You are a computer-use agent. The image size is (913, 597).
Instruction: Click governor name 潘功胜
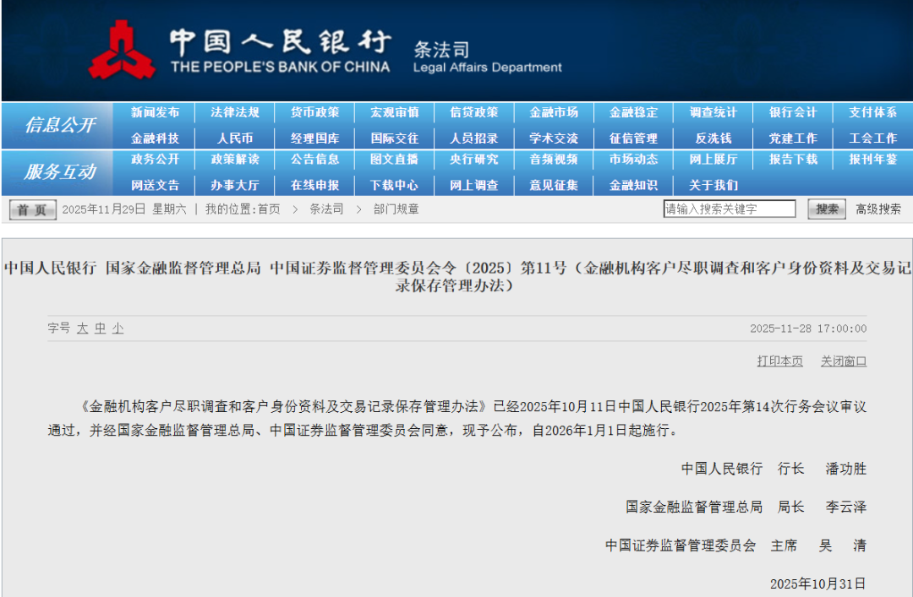pyautogui.click(x=845, y=469)
